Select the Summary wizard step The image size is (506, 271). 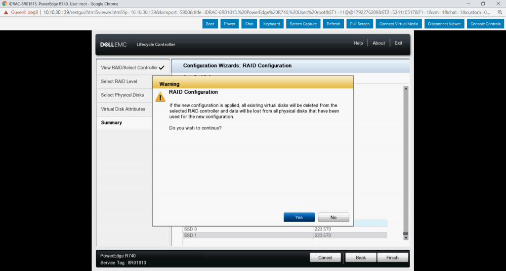pyautogui.click(x=112, y=122)
